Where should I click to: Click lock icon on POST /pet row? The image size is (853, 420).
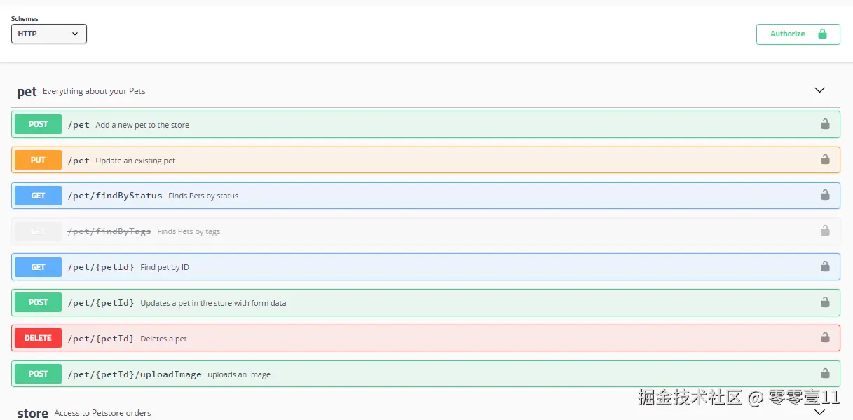pos(825,124)
